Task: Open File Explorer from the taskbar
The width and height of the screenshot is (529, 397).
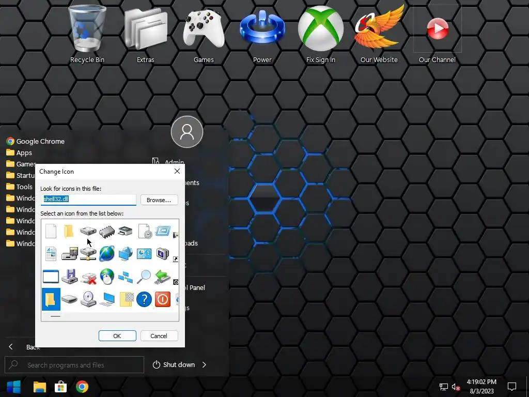Action: tap(39, 387)
